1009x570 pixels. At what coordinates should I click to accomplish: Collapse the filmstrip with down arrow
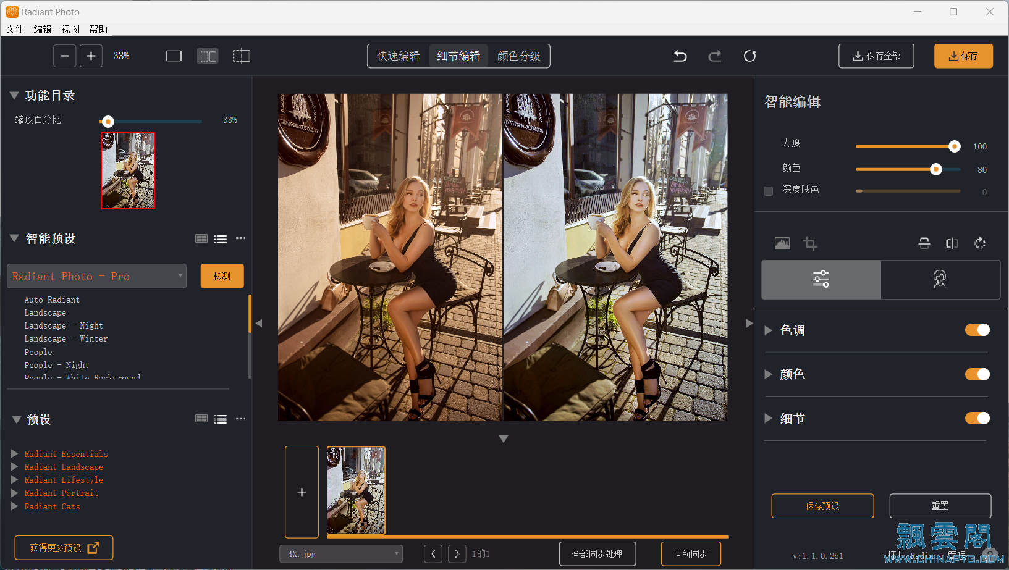tap(504, 438)
